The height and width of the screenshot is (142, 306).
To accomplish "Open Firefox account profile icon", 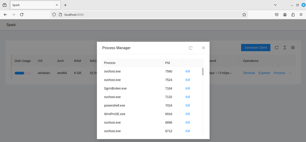I will pos(285,15).
